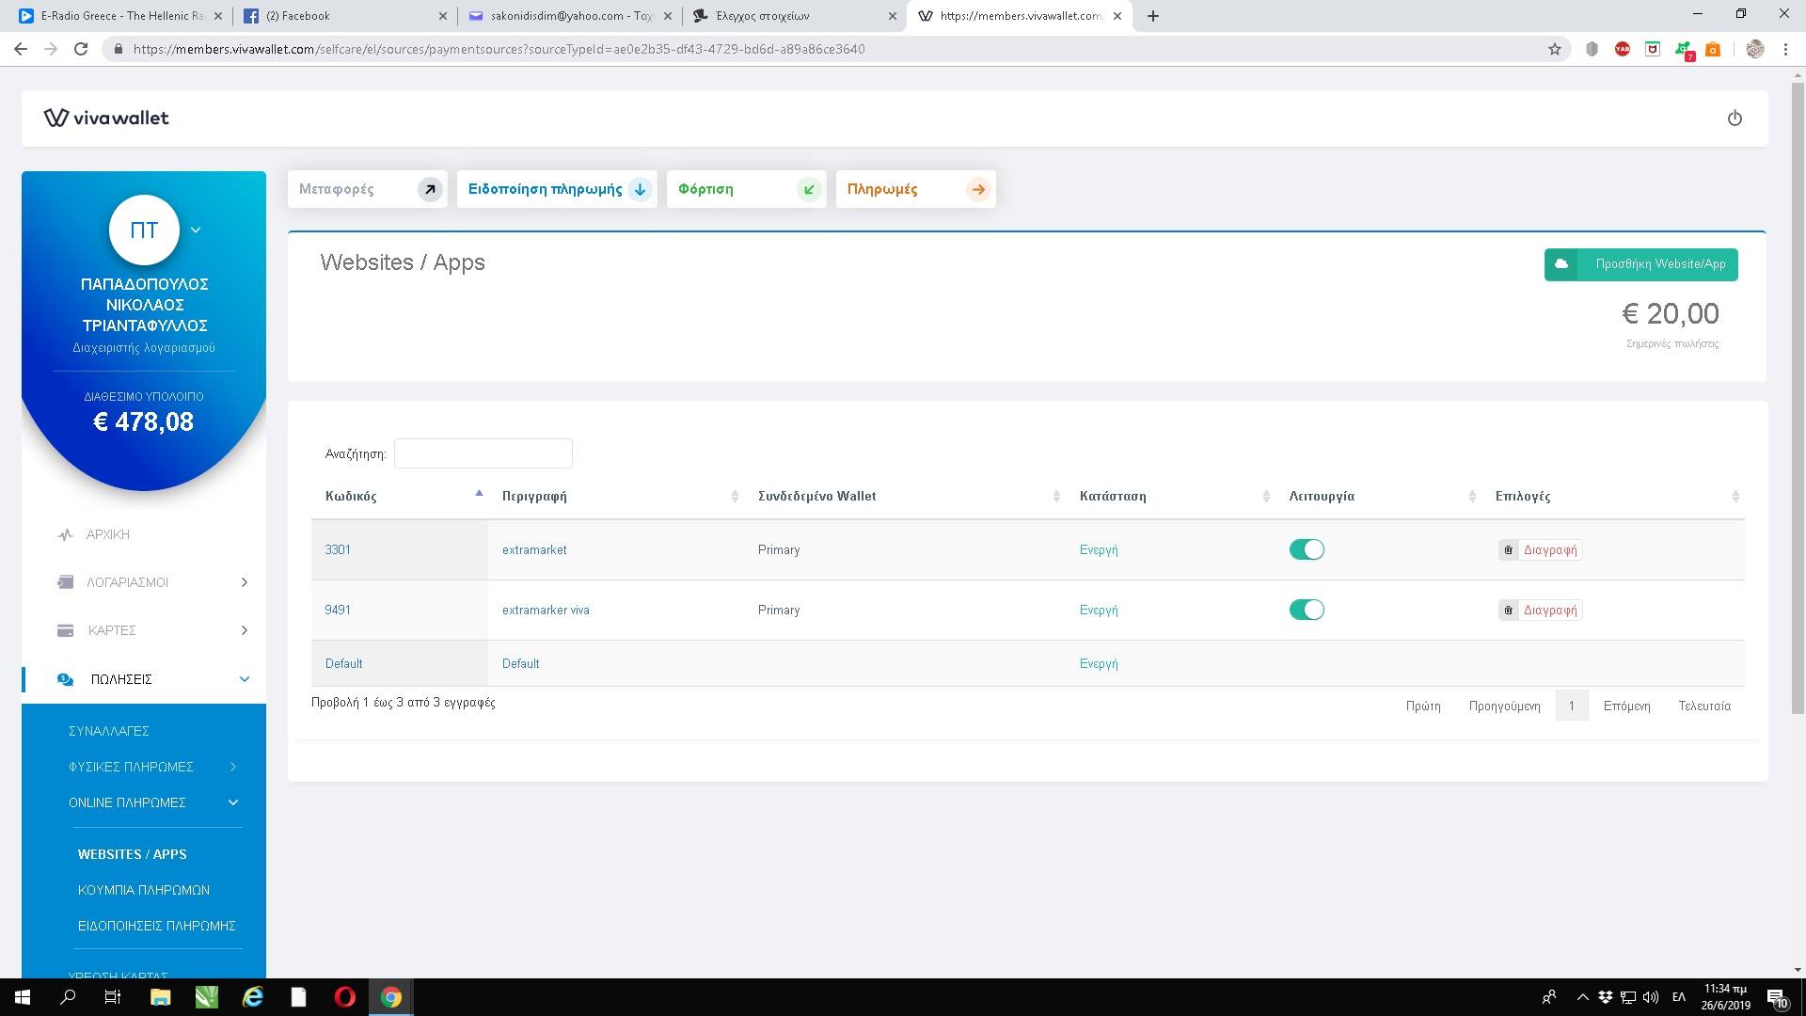Open Chrome three-dot menu
1806x1016 pixels.
click(1785, 49)
